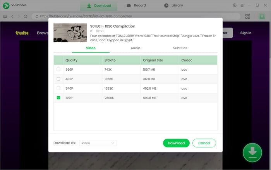271x170 pixels.
Task: Click the Sign In link
Action: tap(245, 33)
